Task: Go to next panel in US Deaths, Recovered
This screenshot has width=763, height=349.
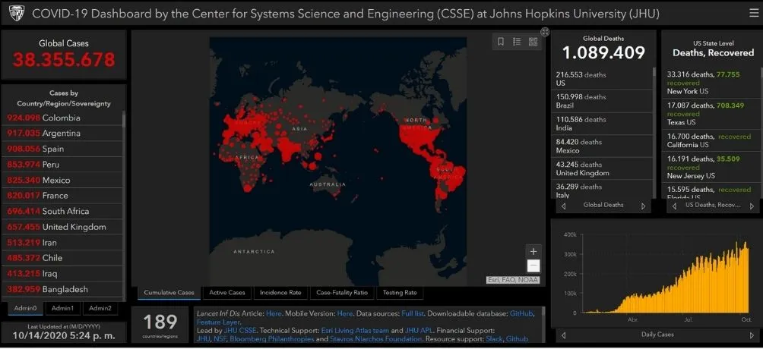Action: [x=752, y=206]
